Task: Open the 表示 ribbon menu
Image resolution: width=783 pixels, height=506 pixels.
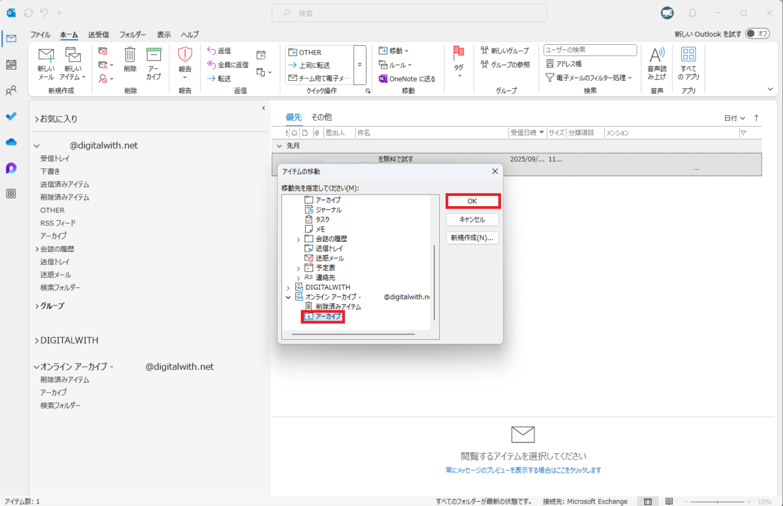Action: [163, 34]
